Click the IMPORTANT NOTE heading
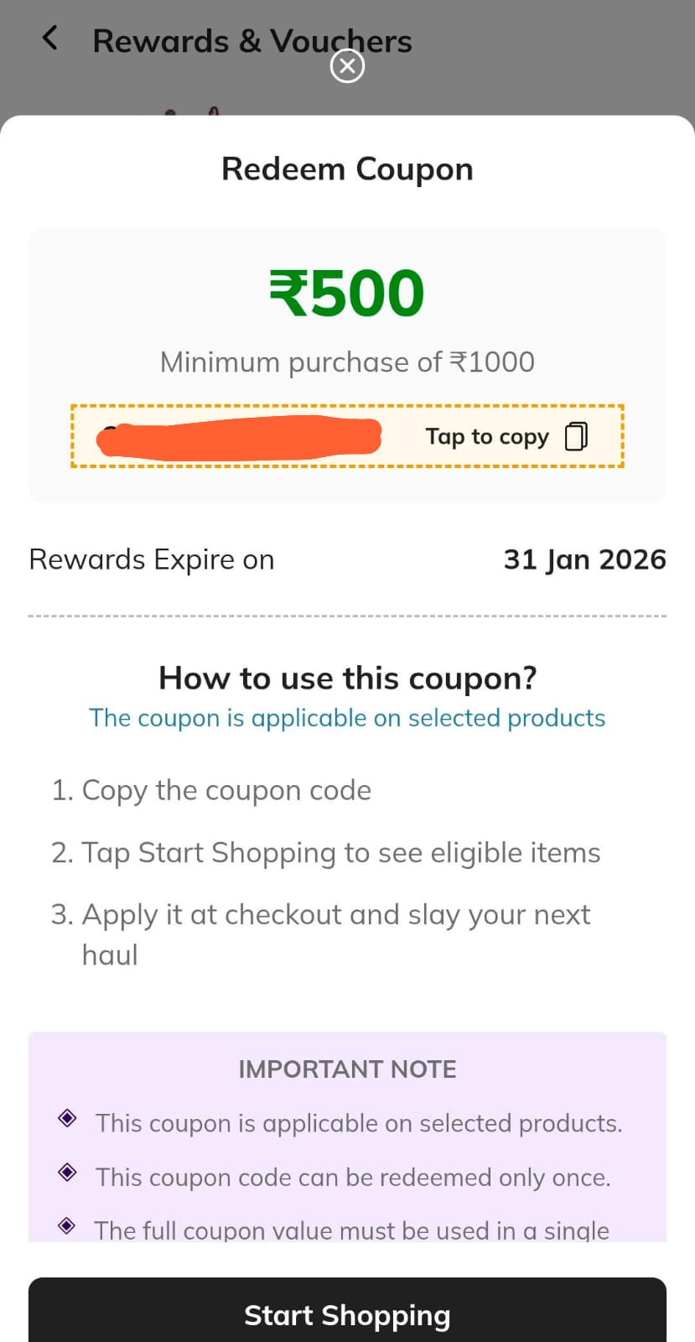 click(x=347, y=1069)
